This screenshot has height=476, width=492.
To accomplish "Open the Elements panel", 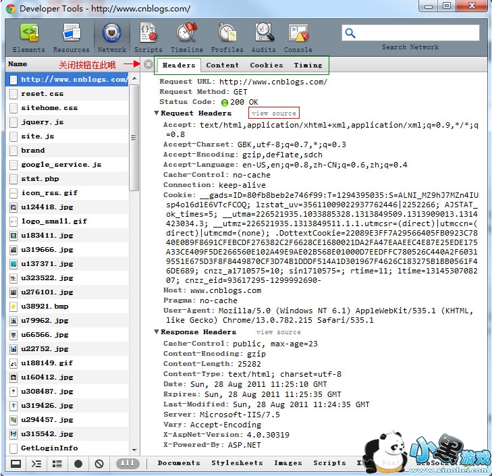I will (x=28, y=37).
